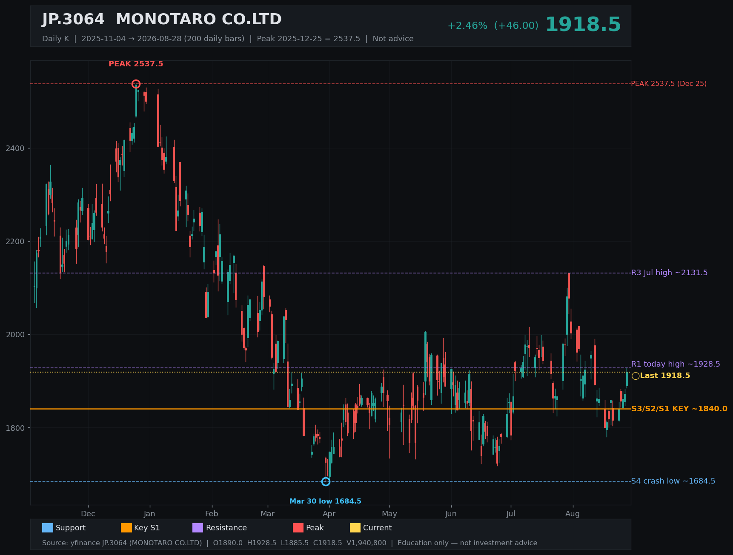Viewport: 733px width, 555px height.
Task: Click the Dec x-axis month label
Action: (x=88, y=514)
